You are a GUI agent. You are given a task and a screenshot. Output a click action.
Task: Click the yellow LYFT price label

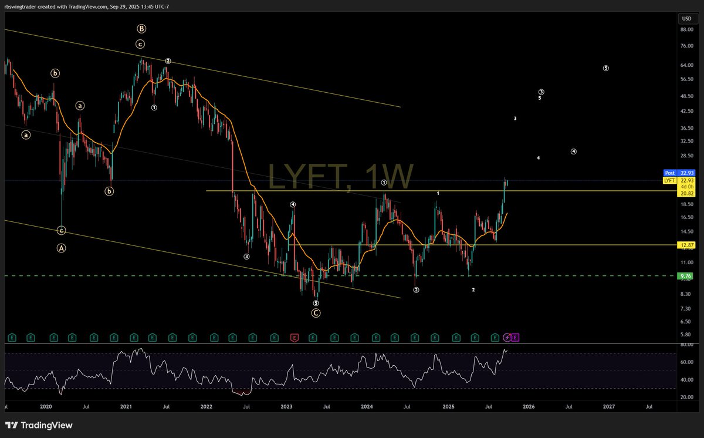tap(669, 181)
